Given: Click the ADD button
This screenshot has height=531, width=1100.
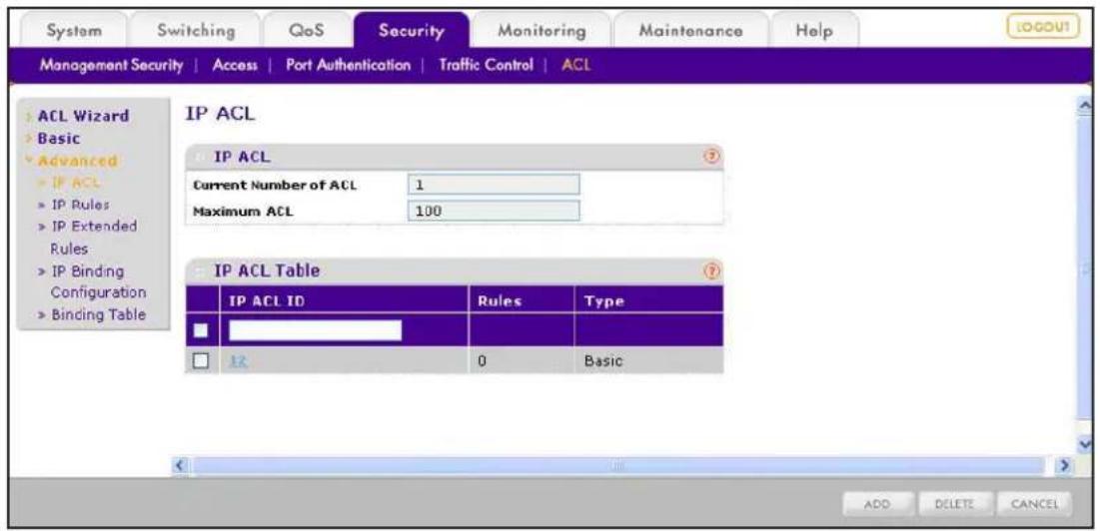Looking at the screenshot, I should 877,503.
